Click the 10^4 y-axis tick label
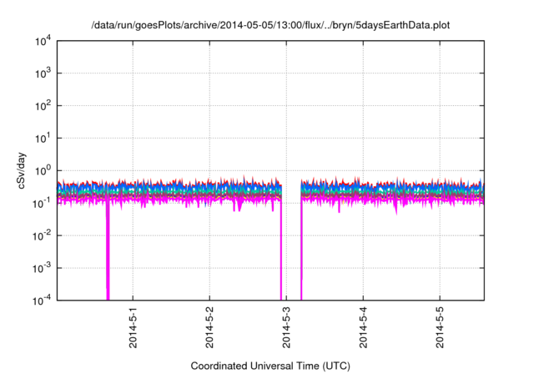Screen dimensions: 534x374 tap(43, 41)
